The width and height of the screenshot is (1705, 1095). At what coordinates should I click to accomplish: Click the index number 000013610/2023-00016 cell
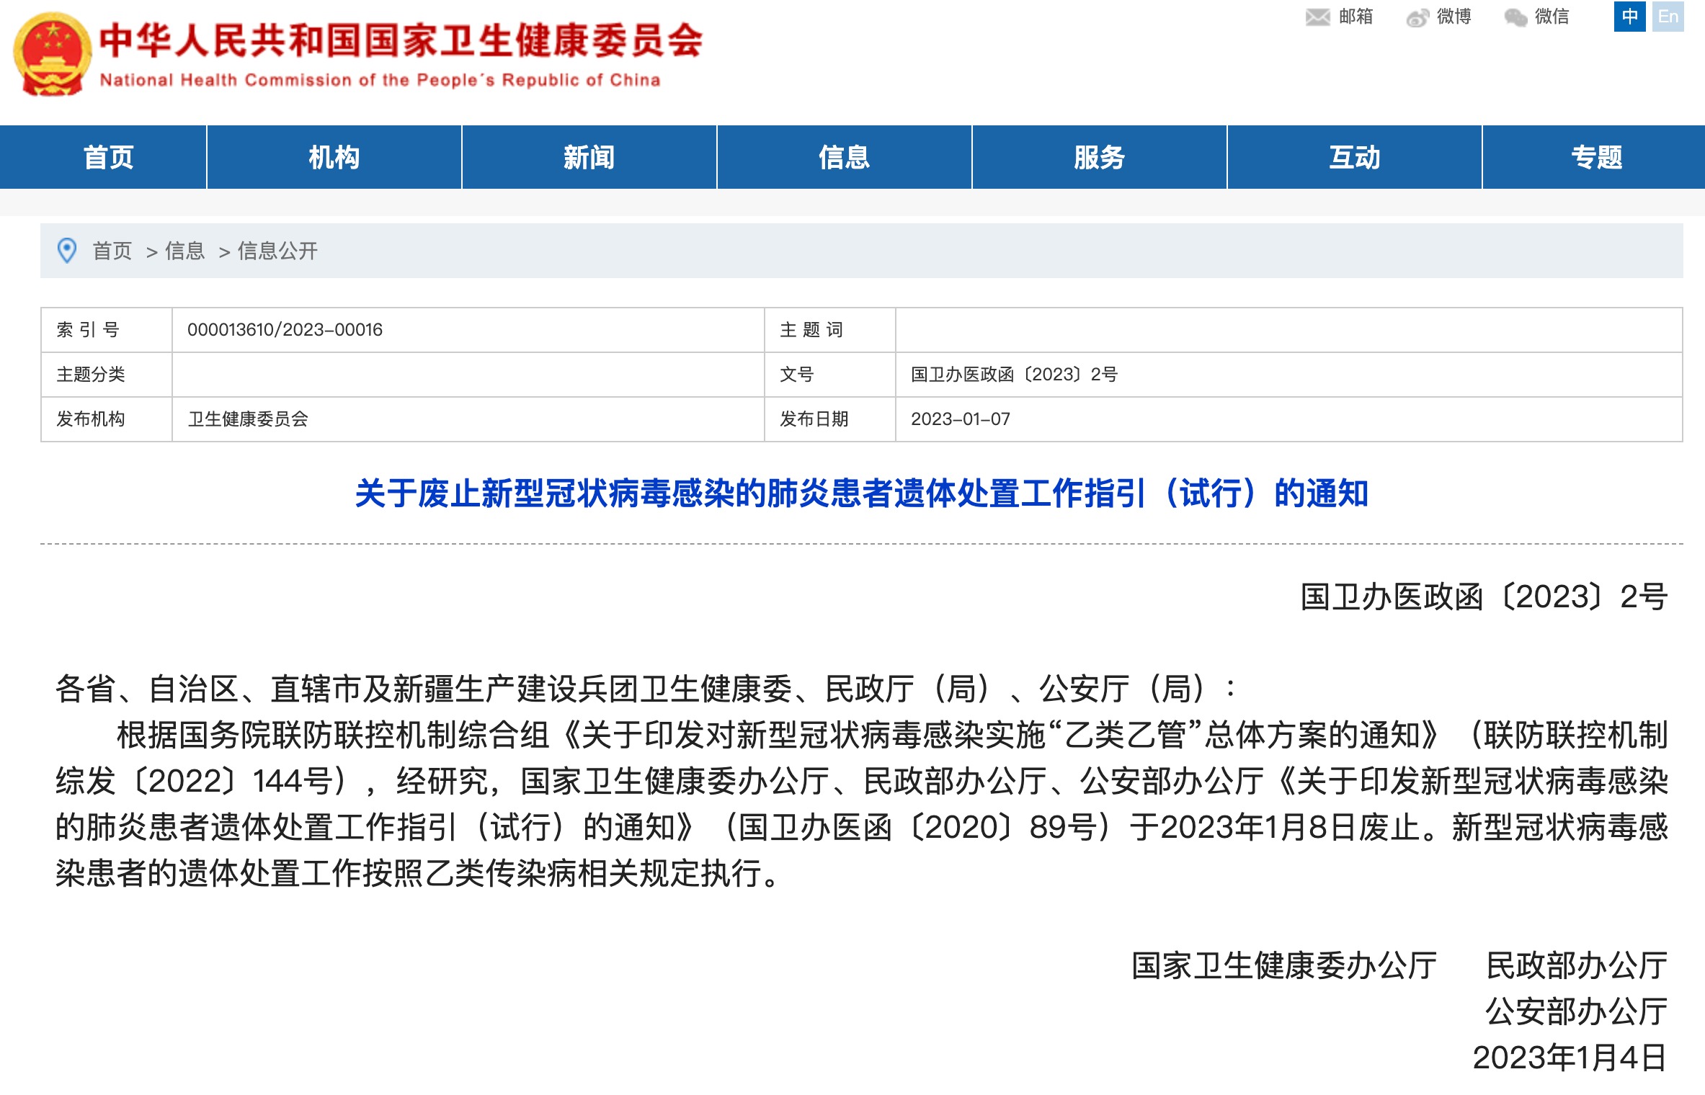tap(285, 330)
